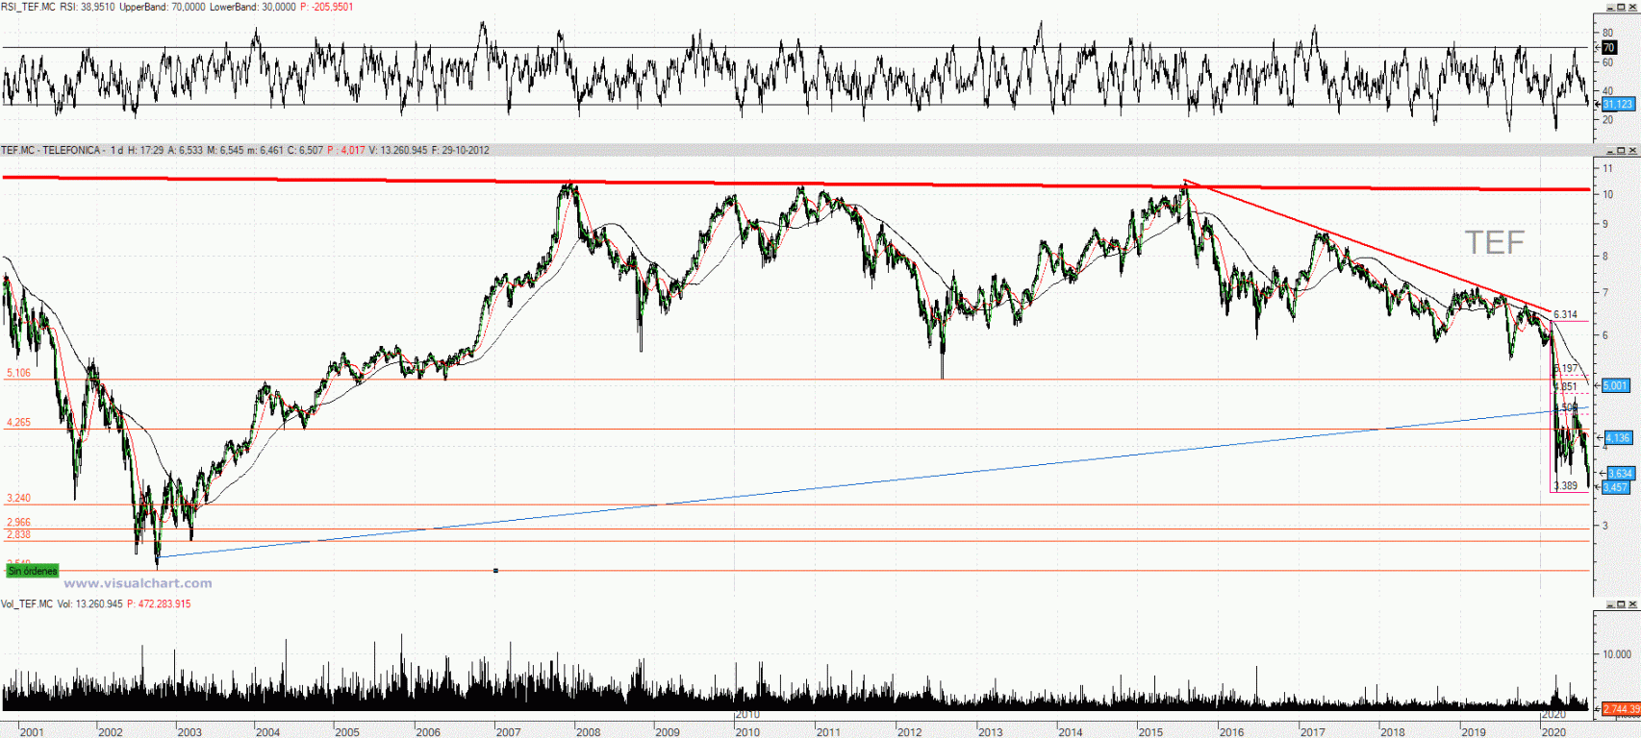The height and width of the screenshot is (738, 1641).
Task: Maximize the RSI indicator panel
Action: pyautogui.click(x=1621, y=7)
